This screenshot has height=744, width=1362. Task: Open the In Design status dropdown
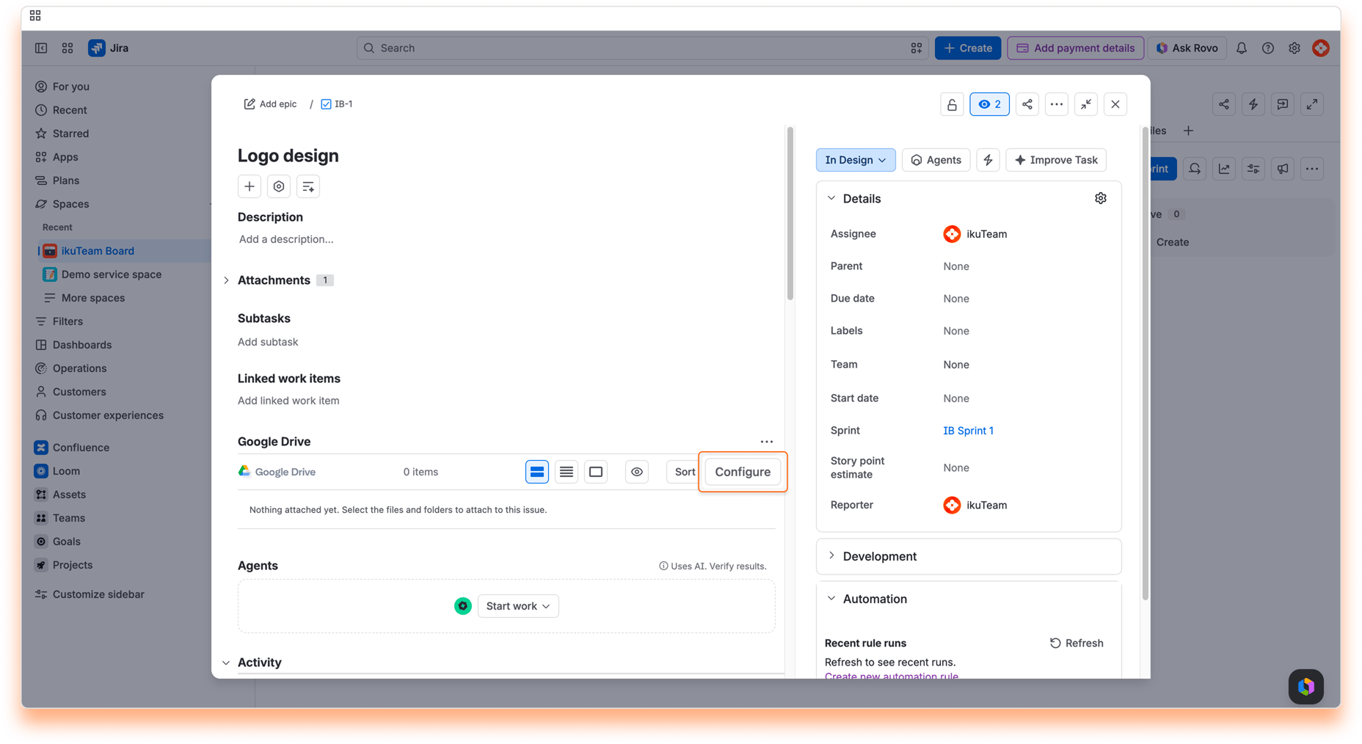(x=855, y=160)
